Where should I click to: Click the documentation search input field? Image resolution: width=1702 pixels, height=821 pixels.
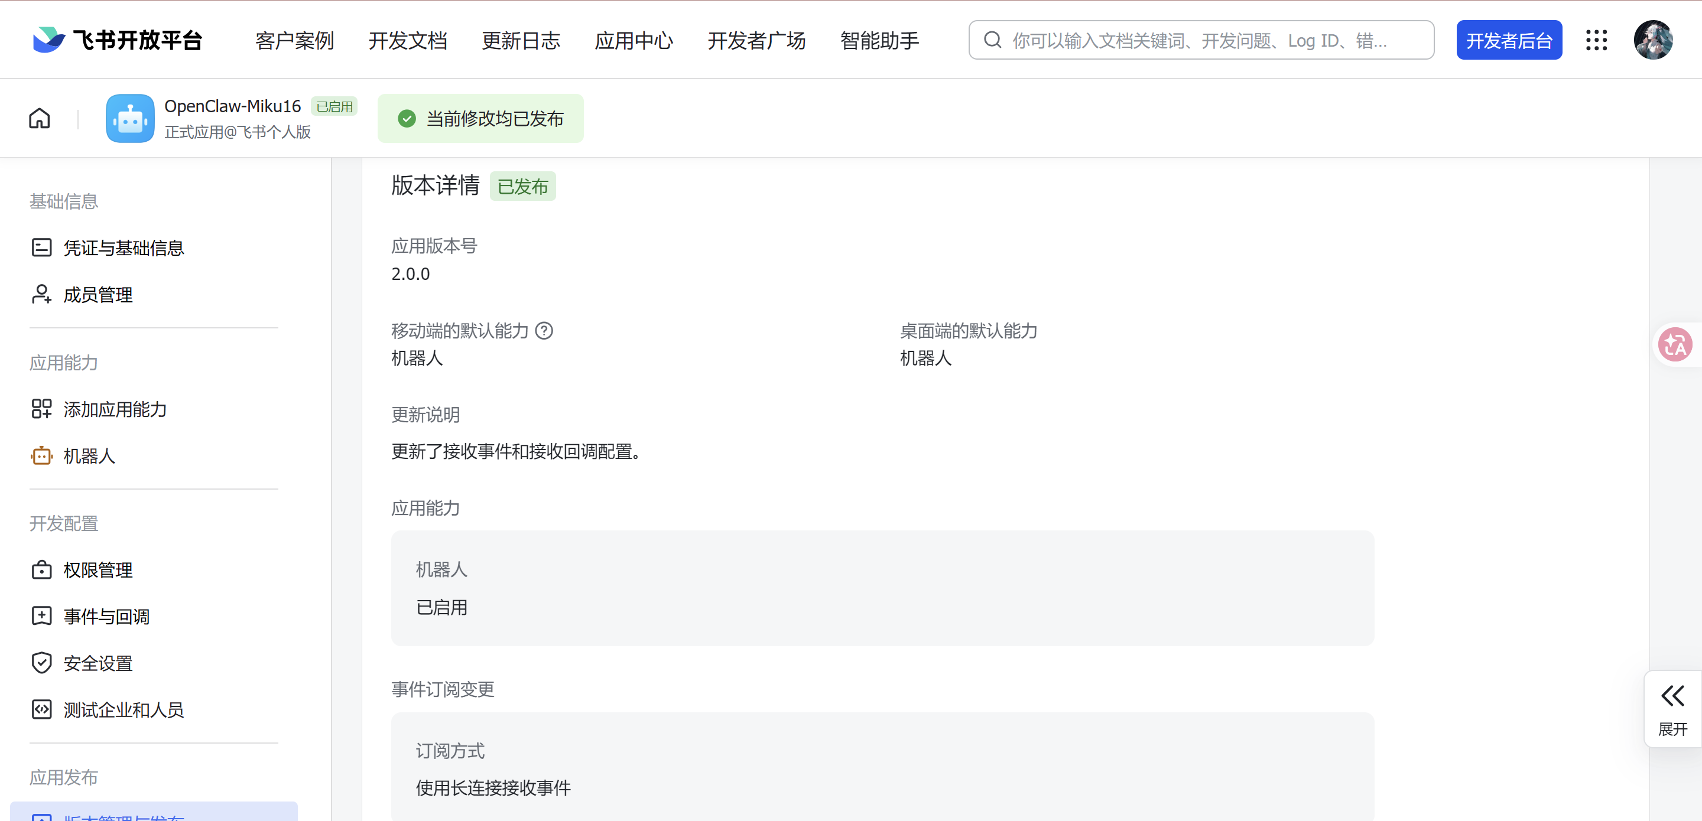tap(1199, 40)
